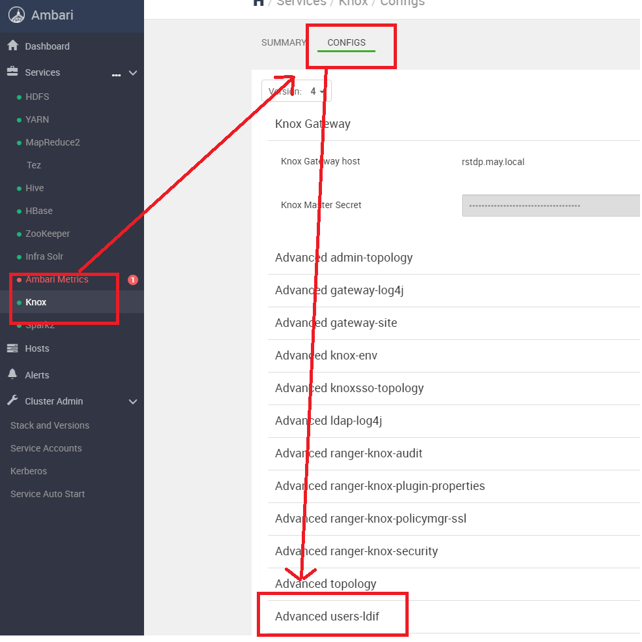Open Service Accounts page

tap(46, 448)
